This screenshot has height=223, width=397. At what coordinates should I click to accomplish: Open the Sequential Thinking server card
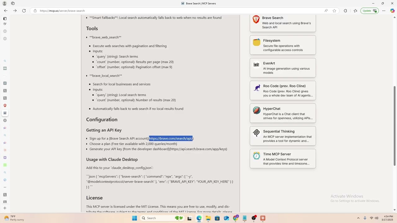click(283, 136)
